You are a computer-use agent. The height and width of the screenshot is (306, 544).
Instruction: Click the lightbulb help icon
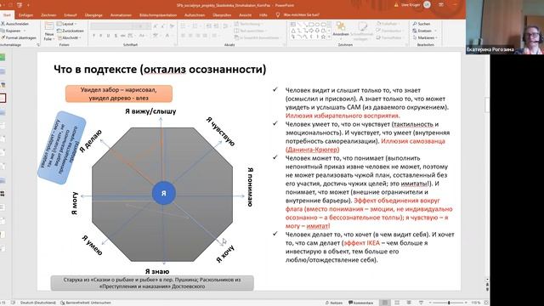pyautogui.click(x=278, y=15)
